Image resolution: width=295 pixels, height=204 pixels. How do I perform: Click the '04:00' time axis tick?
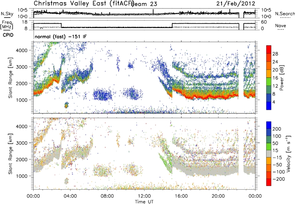pos(70,196)
